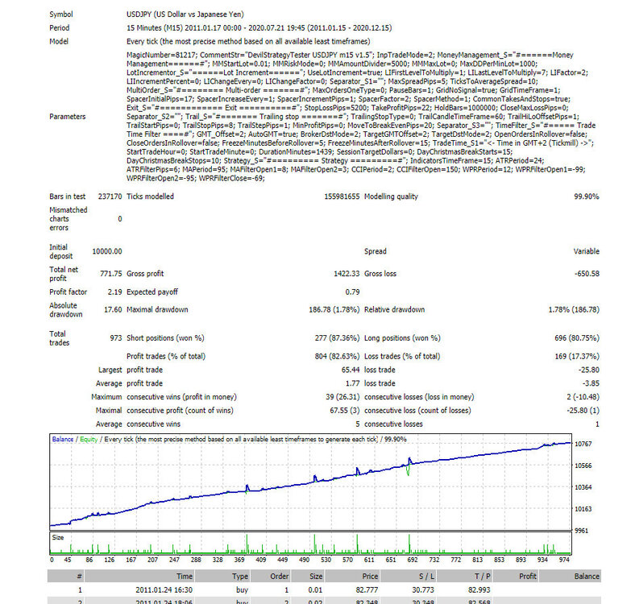
Task: Click consecutive wins value 39 (26.31)
Action: tap(342, 397)
